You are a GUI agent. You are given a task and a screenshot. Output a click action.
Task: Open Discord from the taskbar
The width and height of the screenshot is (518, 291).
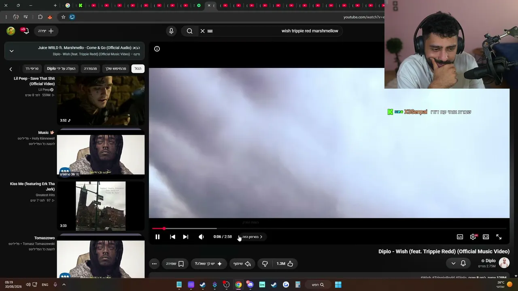click(x=250, y=285)
